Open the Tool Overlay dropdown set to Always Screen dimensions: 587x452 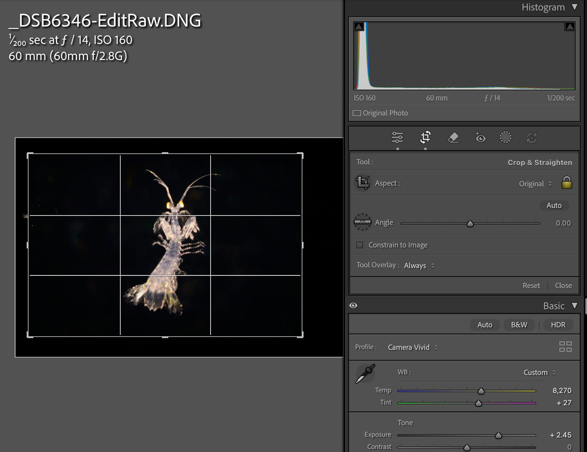[x=418, y=265]
